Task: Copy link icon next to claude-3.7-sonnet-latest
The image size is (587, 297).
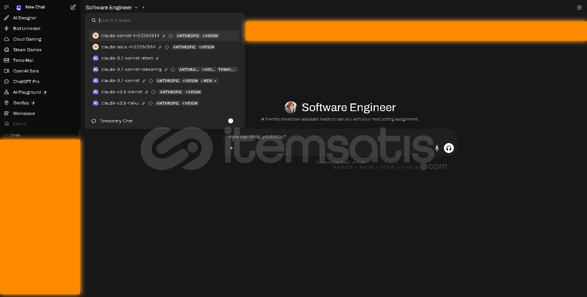Action: coord(157,58)
